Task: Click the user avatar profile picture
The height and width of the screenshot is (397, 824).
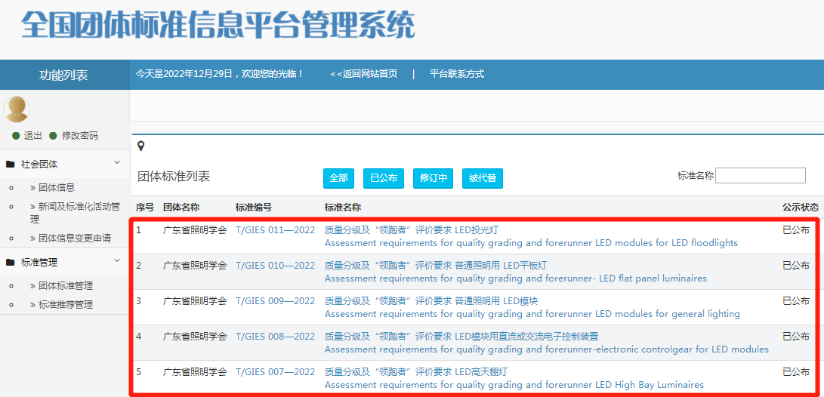Action: click(17, 109)
